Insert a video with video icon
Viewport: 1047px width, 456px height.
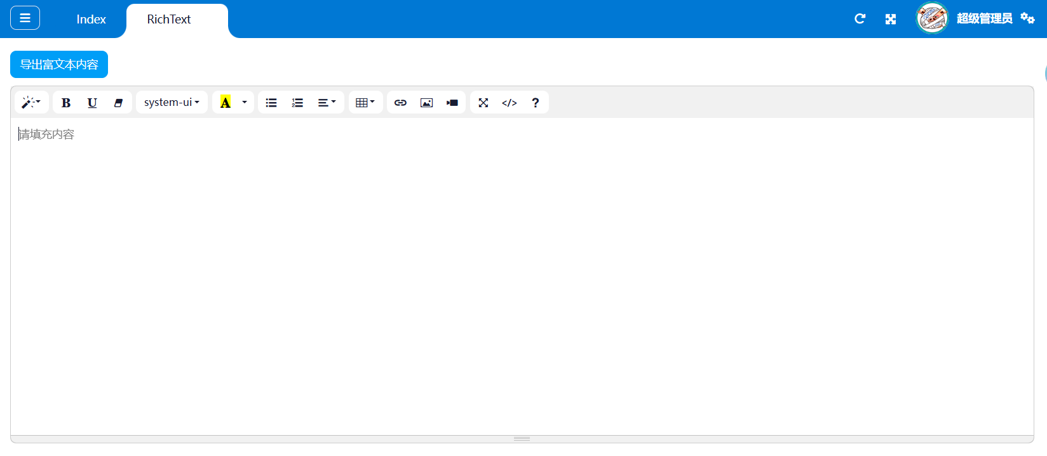click(452, 102)
